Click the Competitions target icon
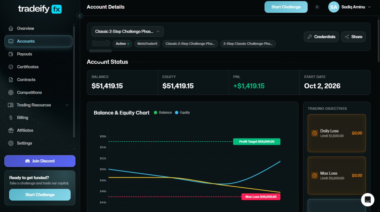 (x=11, y=93)
